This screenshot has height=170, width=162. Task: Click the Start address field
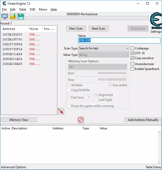coord(101,73)
